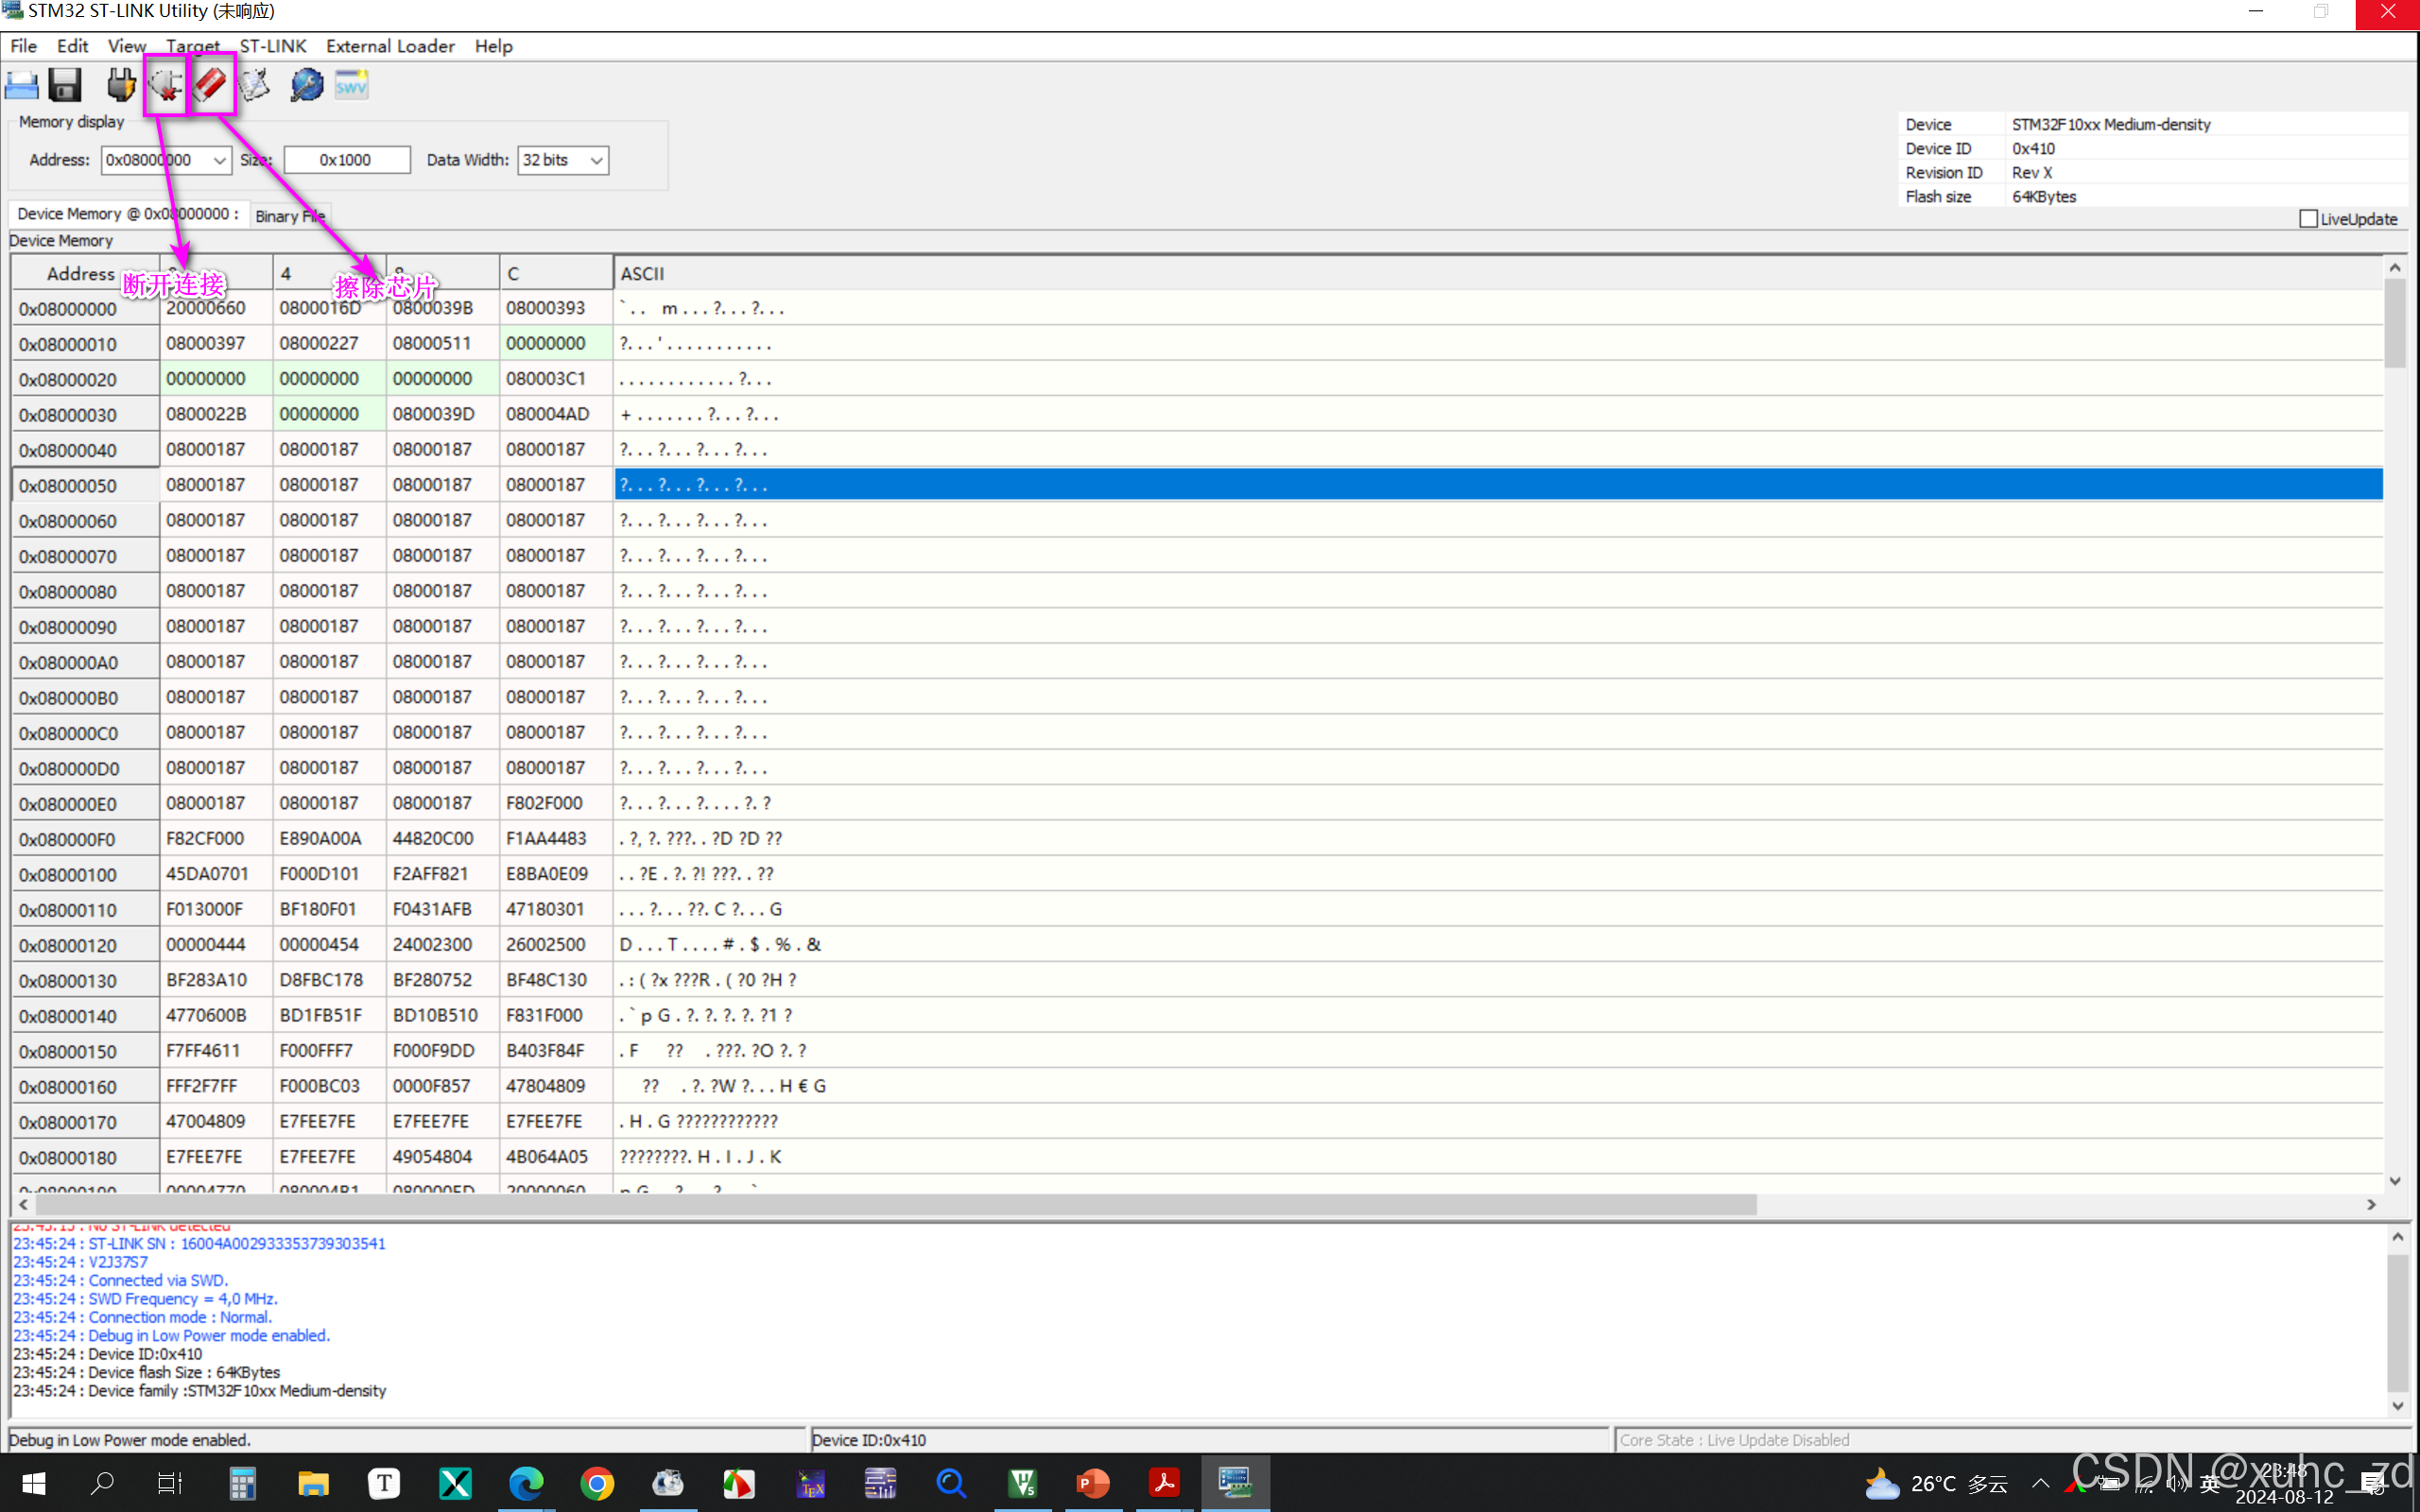Click the Open file toolbar icon
Image resolution: width=2420 pixels, height=1512 pixels.
[21, 85]
